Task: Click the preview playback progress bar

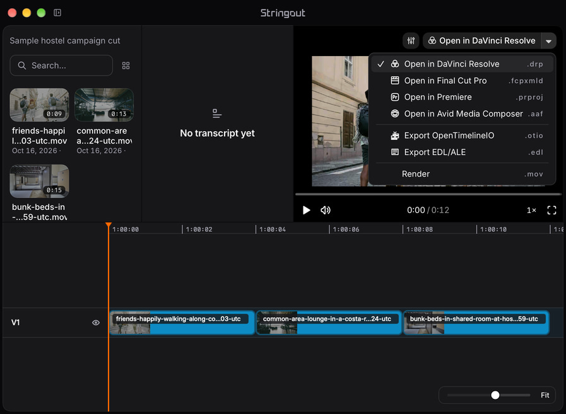Action: [428, 194]
